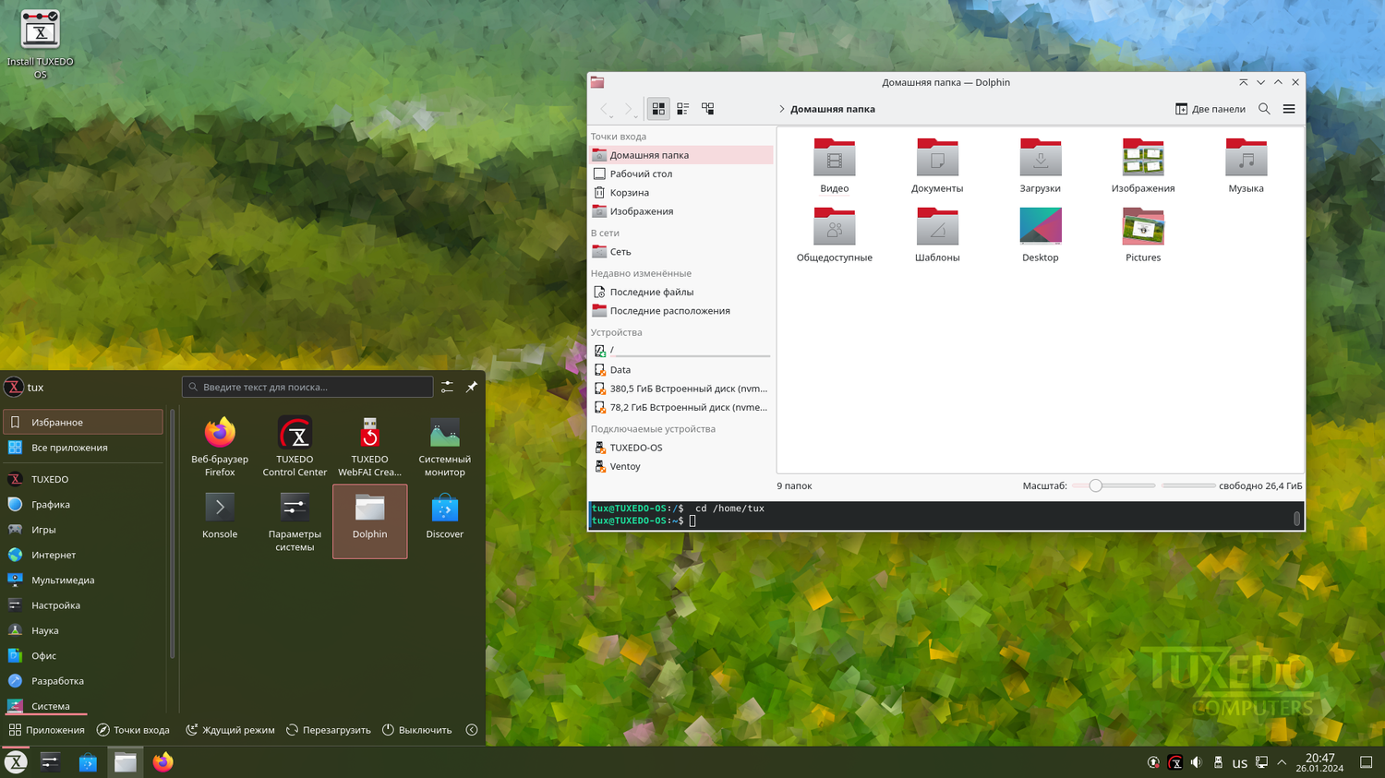Open the Data device in Dolphin's sidebar
The width and height of the screenshot is (1385, 778).
pos(681,370)
